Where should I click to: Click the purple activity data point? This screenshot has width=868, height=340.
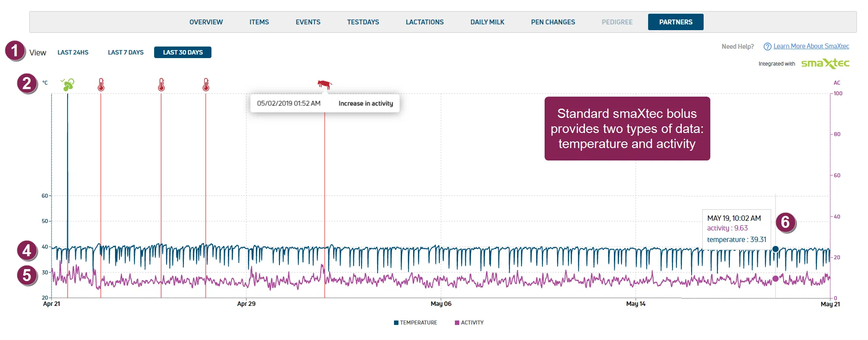pos(776,279)
